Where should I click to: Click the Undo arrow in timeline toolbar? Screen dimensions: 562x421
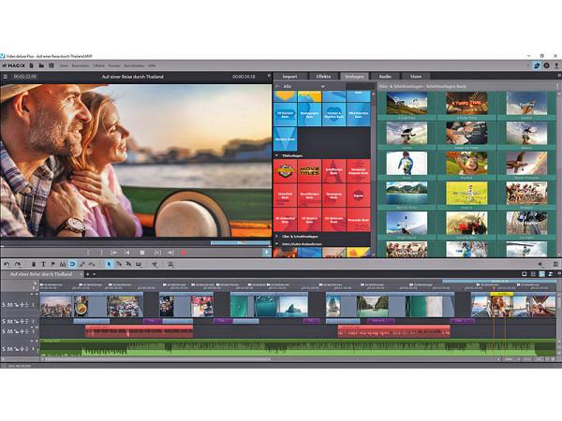click(x=7, y=264)
